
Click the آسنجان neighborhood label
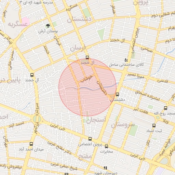click(96, 120)
